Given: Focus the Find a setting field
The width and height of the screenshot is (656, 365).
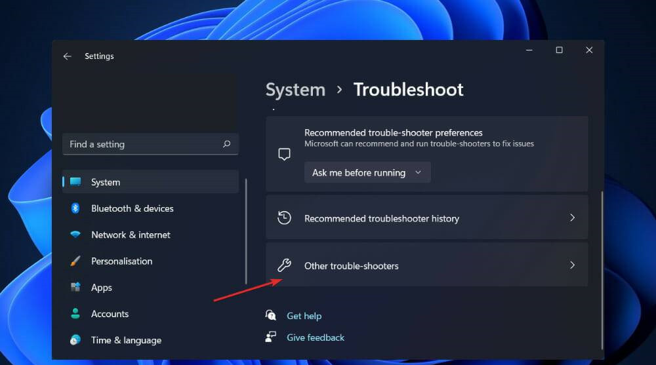Looking at the screenshot, I should coord(150,144).
